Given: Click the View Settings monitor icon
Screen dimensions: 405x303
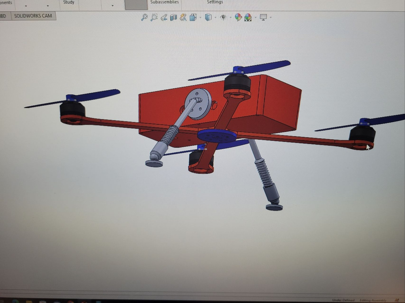Looking at the screenshot, I should pos(263,17).
